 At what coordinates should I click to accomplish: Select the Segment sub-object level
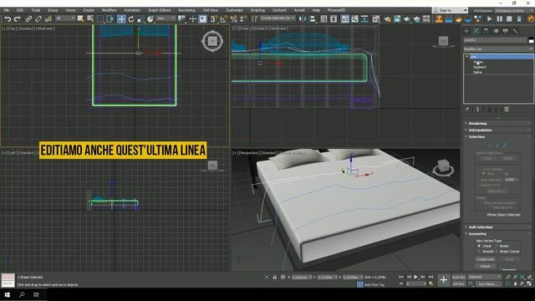(480, 67)
